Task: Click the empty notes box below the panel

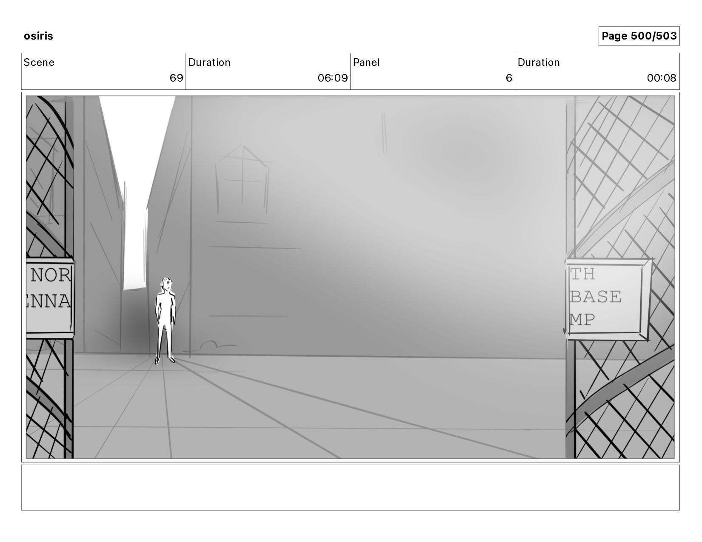Action: (x=350, y=487)
